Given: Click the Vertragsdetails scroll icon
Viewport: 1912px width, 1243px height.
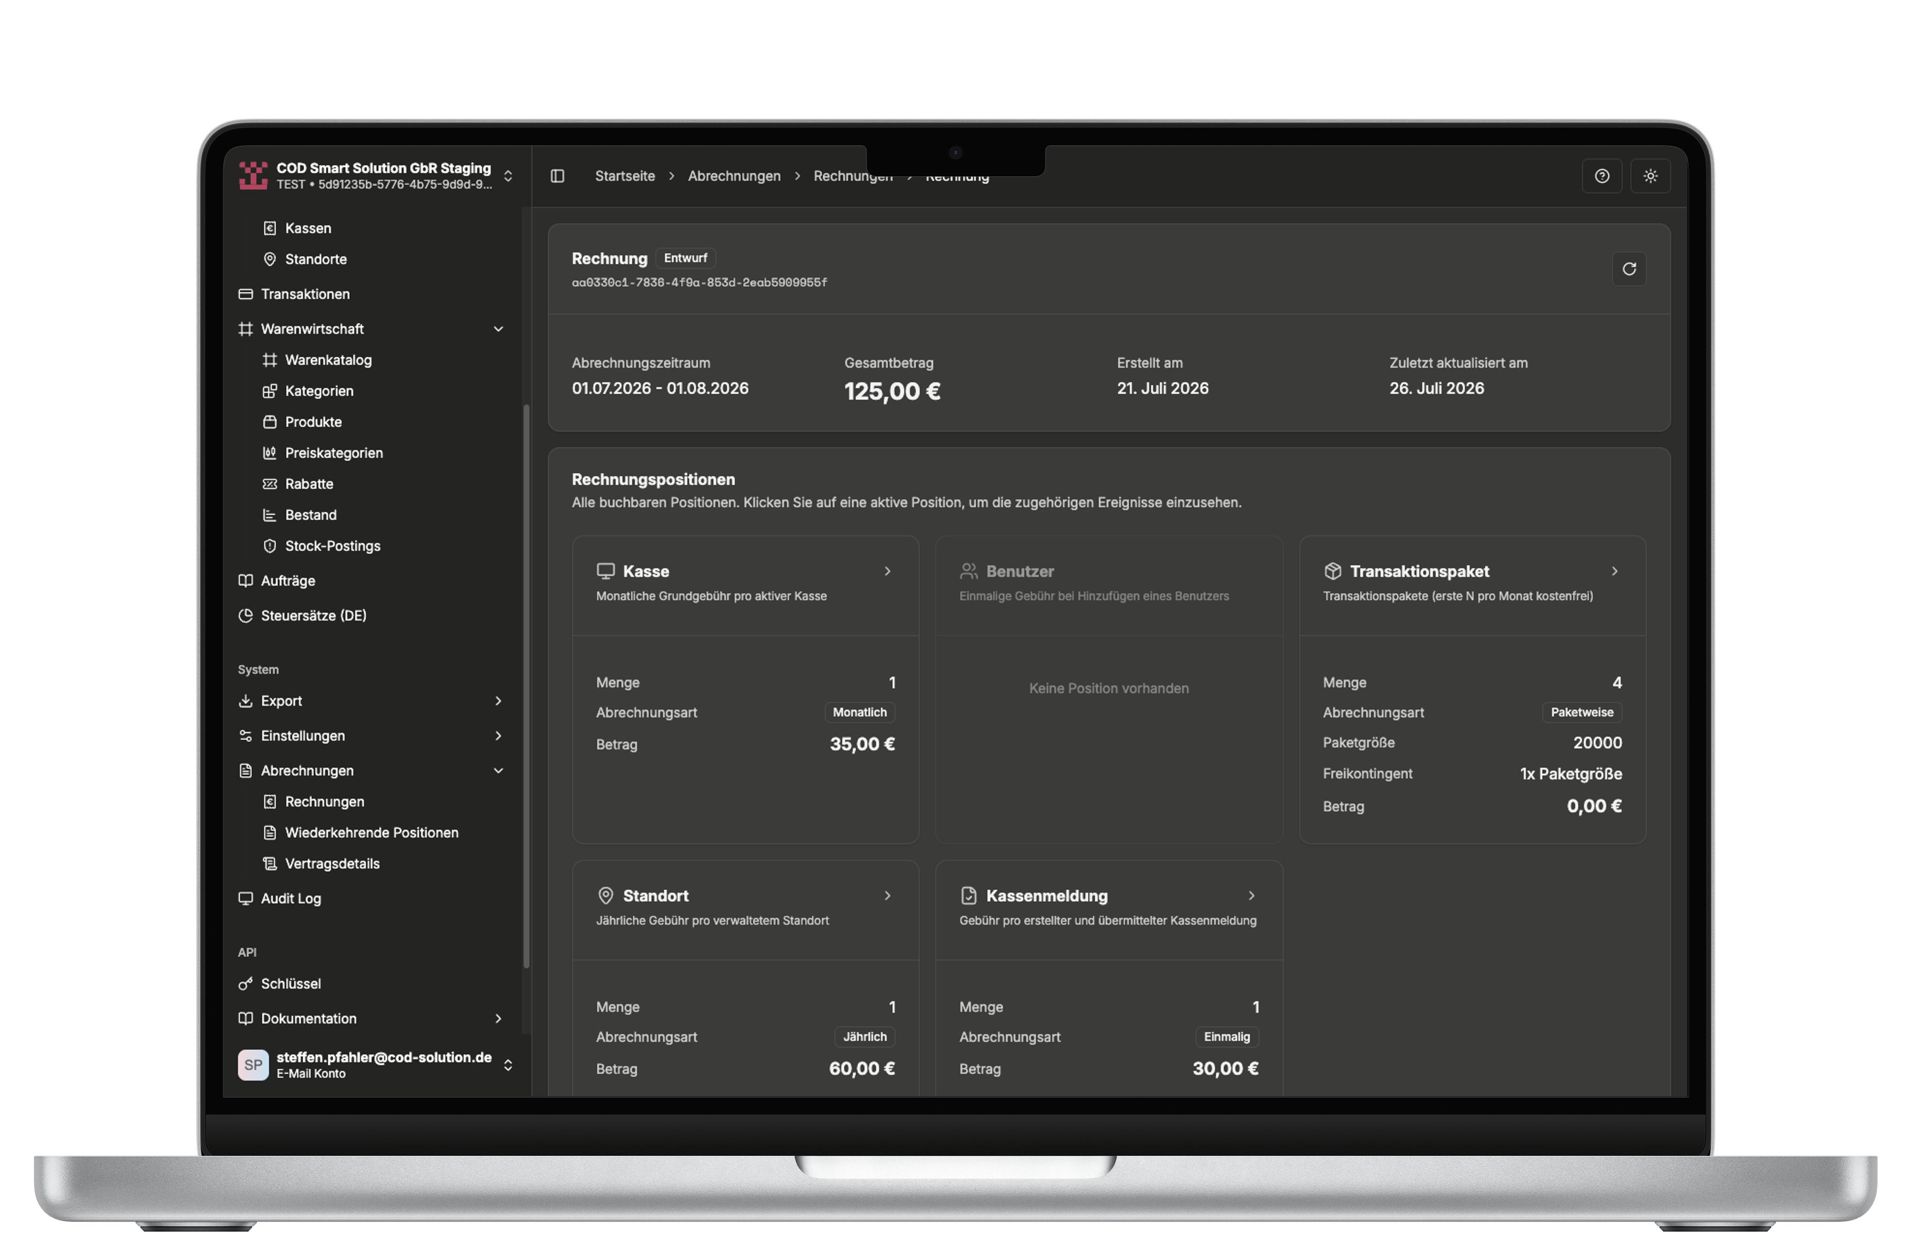Looking at the screenshot, I should tap(270, 864).
